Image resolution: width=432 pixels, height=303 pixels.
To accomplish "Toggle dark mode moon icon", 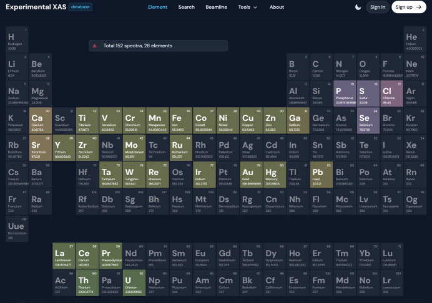I will (358, 7).
